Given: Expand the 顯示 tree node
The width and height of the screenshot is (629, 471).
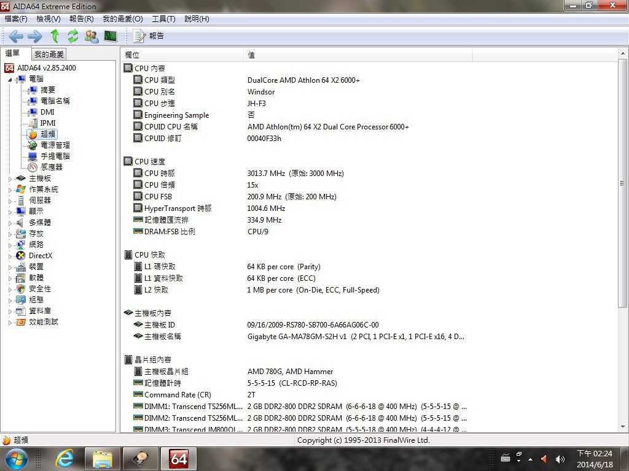Looking at the screenshot, I should (x=10, y=212).
